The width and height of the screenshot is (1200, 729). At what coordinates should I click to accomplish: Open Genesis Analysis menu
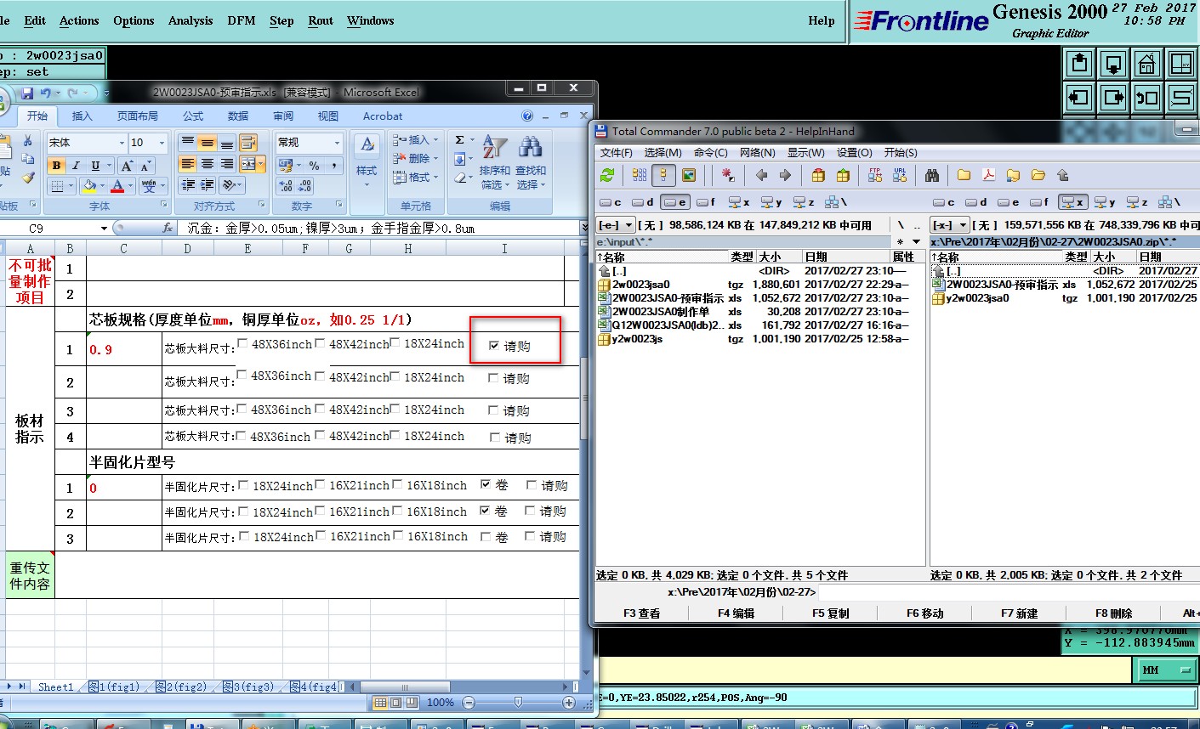[x=191, y=20]
